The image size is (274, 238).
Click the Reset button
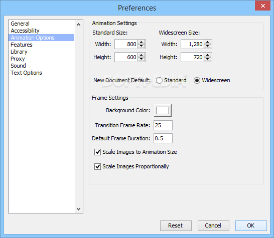click(x=176, y=225)
